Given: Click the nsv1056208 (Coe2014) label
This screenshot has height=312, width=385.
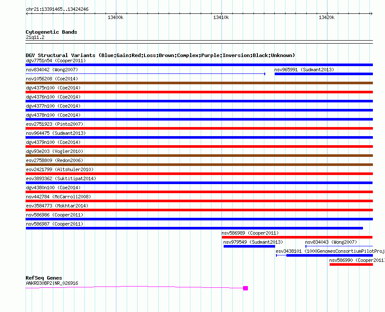Looking at the screenshot, I should pos(52,79).
